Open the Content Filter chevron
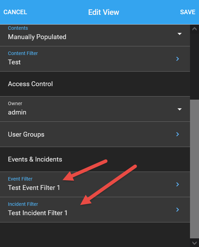 tap(178, 59)
